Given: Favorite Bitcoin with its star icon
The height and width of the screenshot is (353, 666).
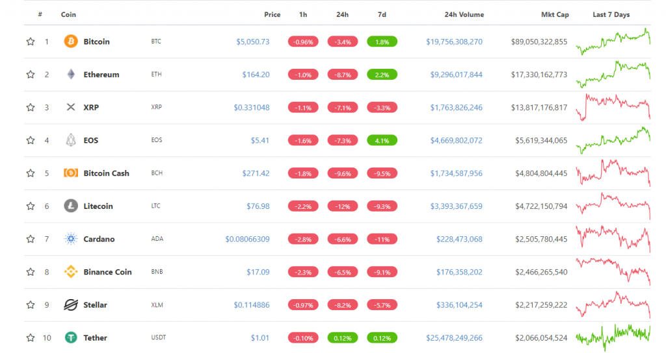Looking at the screenshot, I should [x=31, y=42].
